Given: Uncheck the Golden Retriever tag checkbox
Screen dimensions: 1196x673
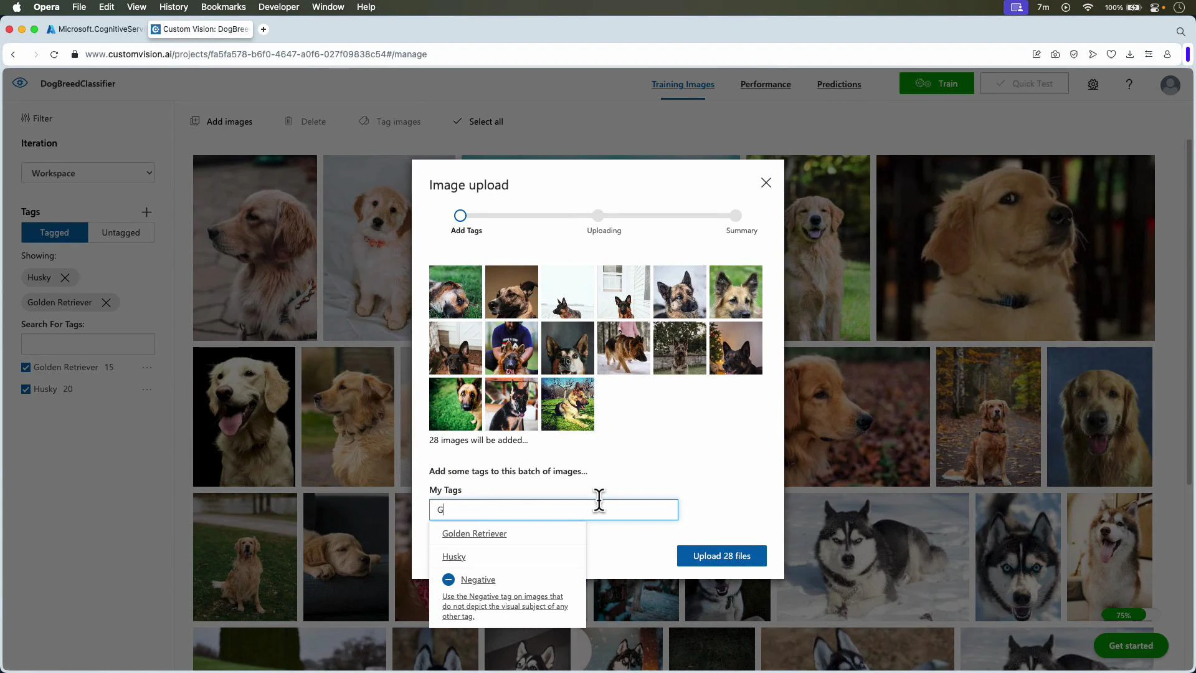Looking at the screenshot, I should pyautogui.click(x=26, y=368).
